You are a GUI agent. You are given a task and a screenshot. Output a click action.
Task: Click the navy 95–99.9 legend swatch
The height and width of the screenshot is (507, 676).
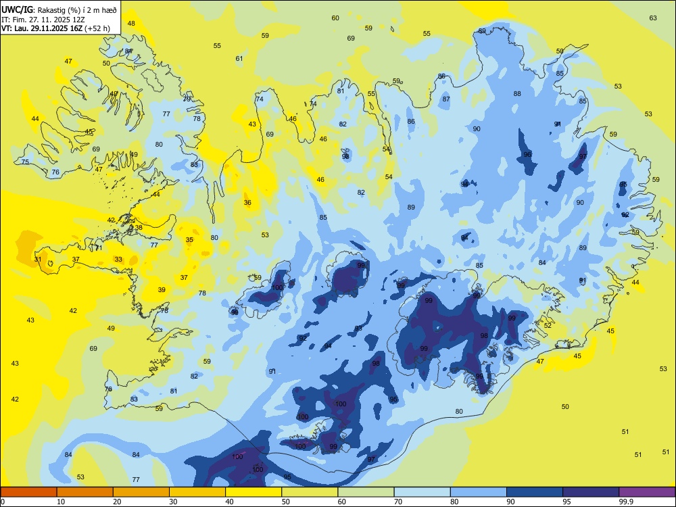[x=591, y=492]
